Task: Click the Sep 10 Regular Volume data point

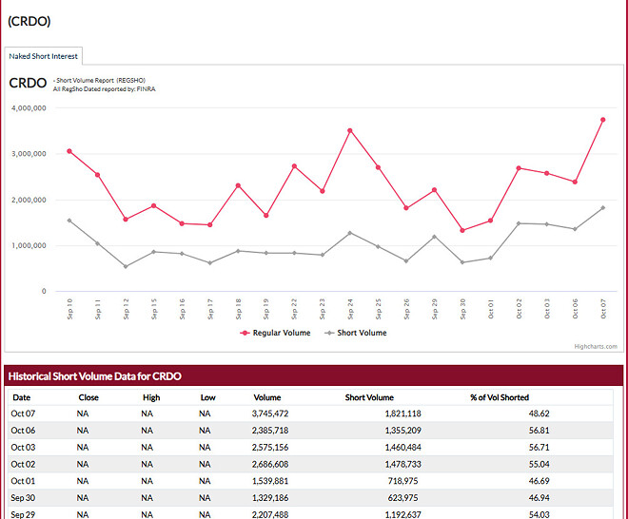Action: point(69,151)
